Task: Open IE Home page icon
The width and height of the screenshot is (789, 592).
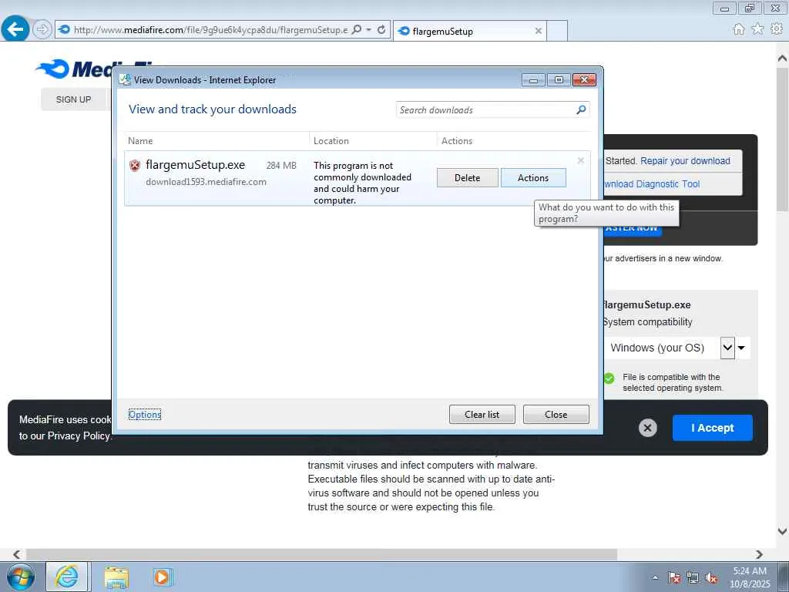Action: point(739,29)
